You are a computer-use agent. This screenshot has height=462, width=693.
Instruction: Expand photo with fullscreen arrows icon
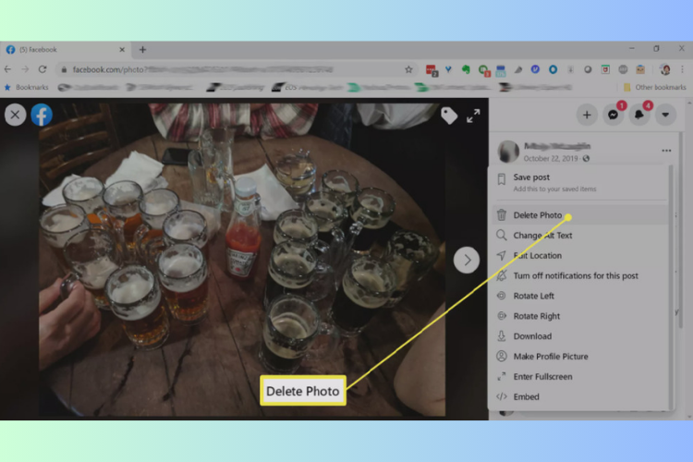point(473,115)
